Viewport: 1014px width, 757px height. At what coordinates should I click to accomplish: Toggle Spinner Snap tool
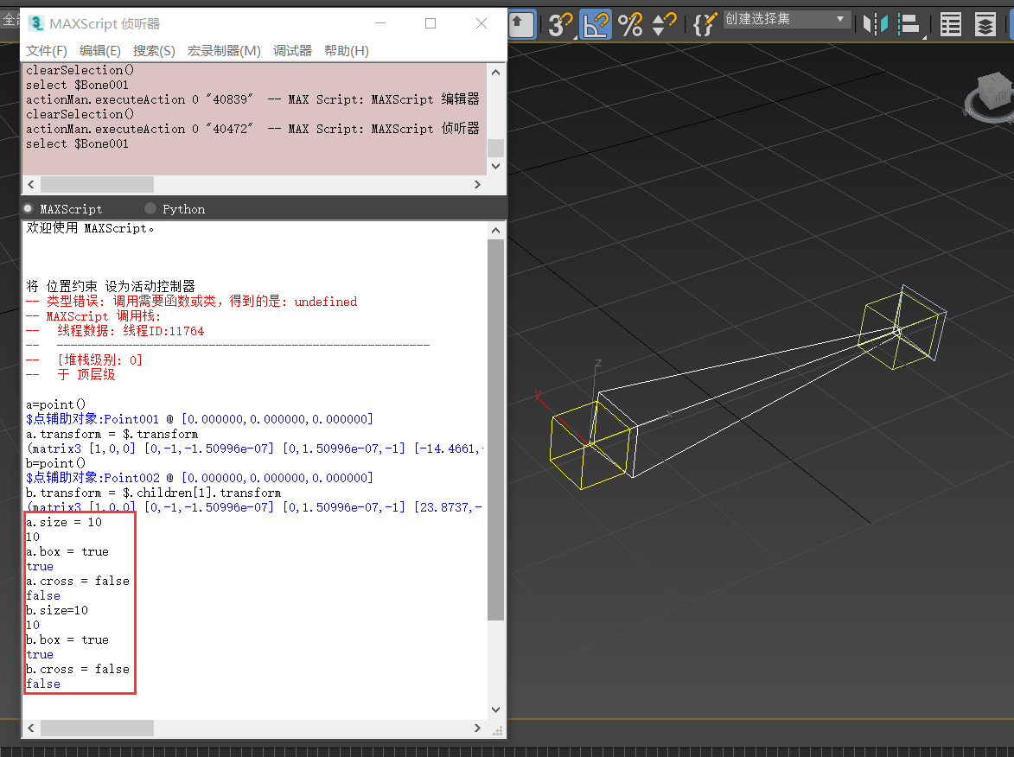point(664,24)
